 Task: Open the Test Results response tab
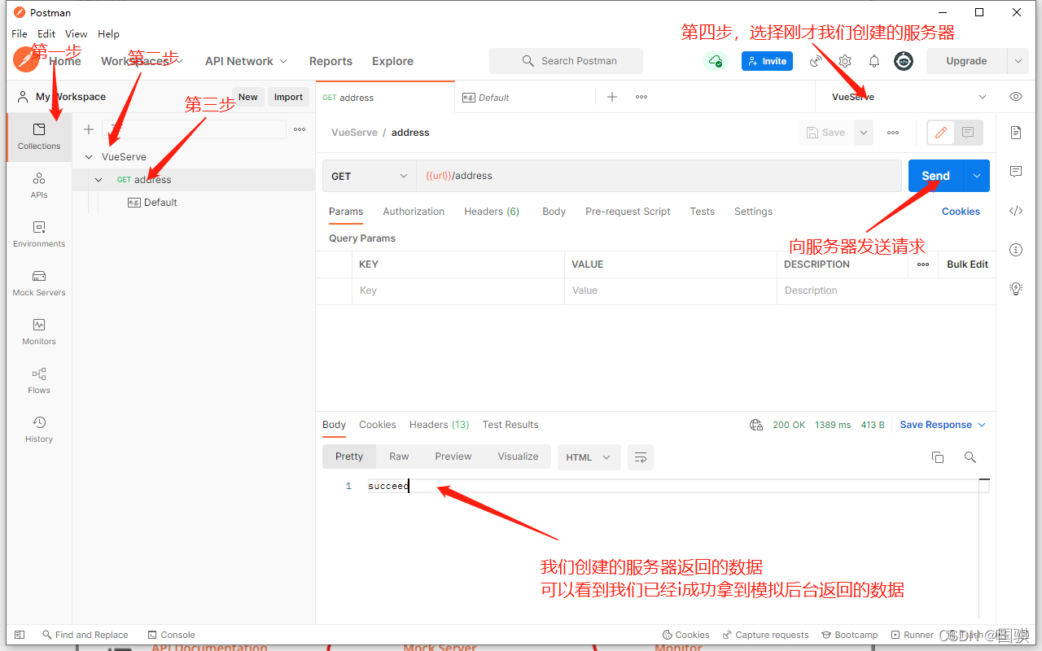510,425
